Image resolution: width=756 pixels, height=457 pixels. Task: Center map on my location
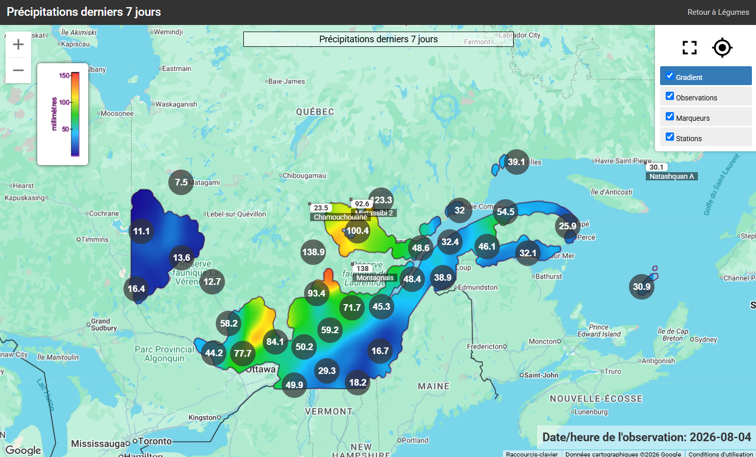tap(722, 48)
